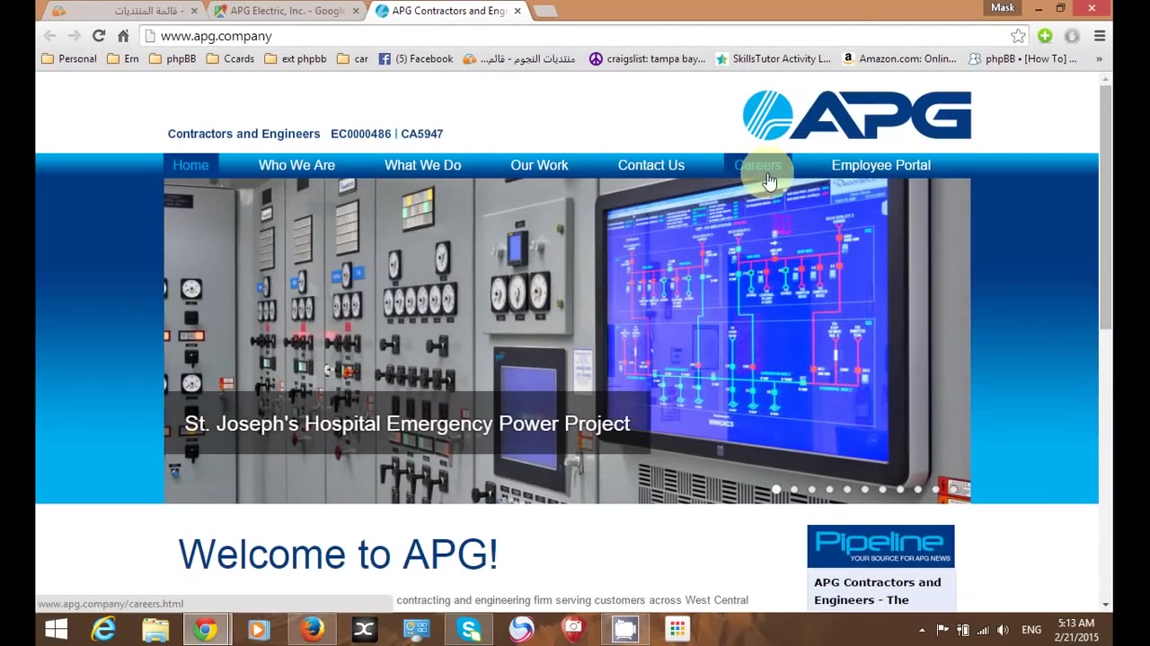This screenshot has width=1150, height=646.
Task: Select the second slideshow dot
Action: coord(794,490)
